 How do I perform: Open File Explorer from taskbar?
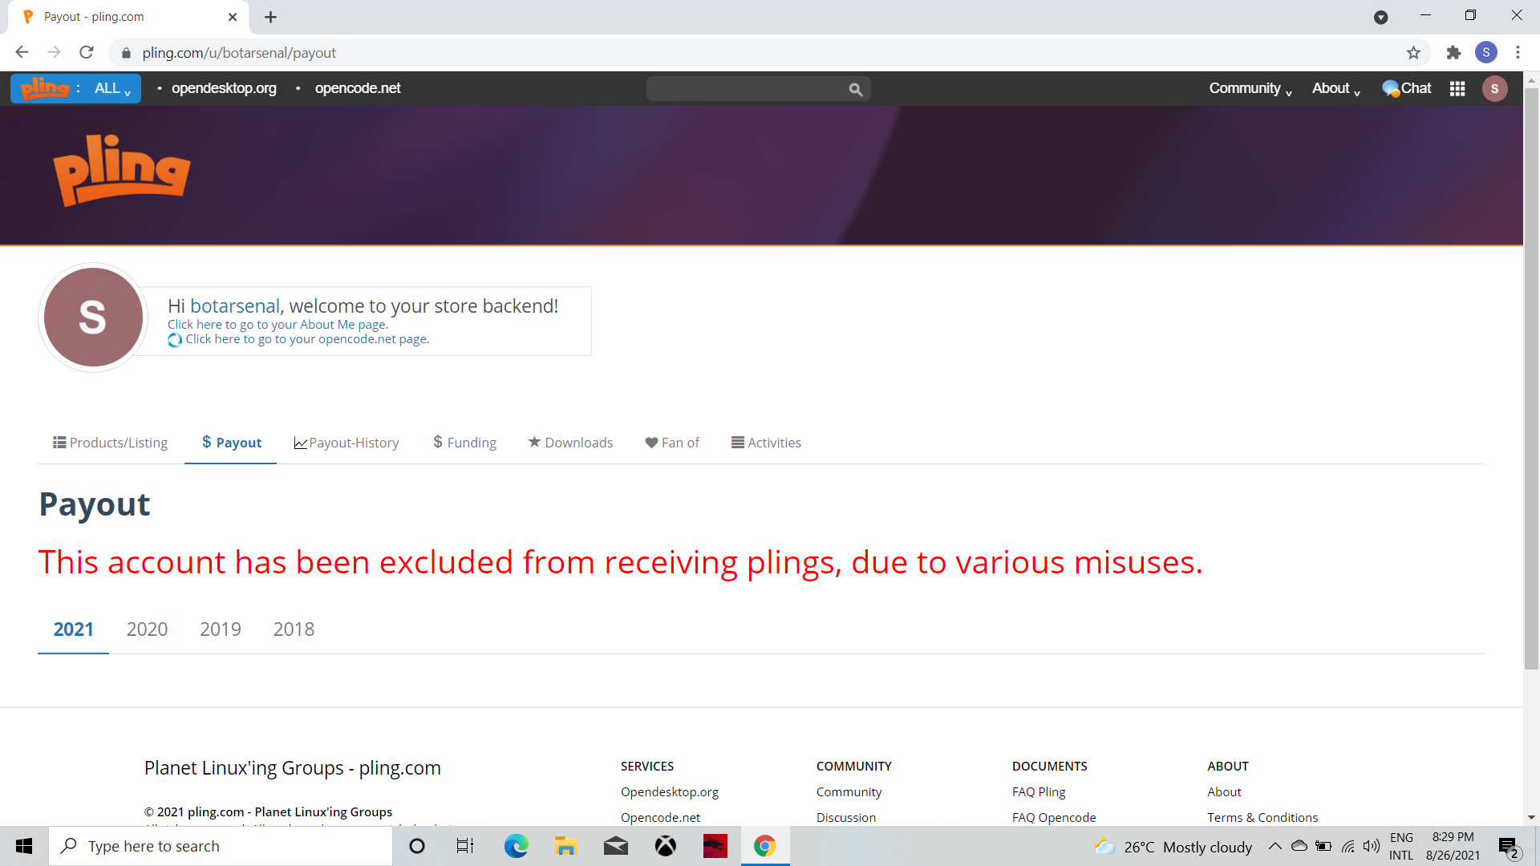pos(565,846)
